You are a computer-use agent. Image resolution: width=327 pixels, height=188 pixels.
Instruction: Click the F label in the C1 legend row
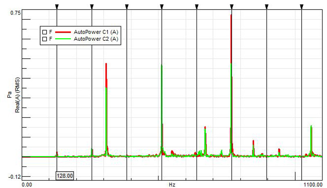point(50,32)
